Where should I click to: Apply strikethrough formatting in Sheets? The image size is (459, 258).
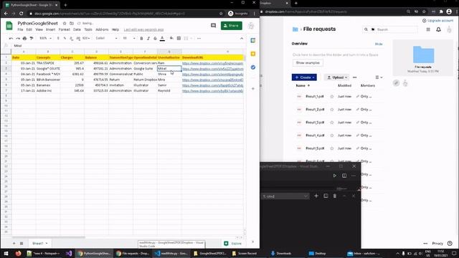coord(155,38)
